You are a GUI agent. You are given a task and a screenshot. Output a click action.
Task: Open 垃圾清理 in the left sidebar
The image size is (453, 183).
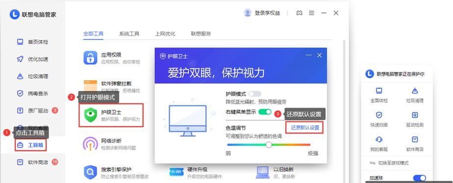point(32,77)
